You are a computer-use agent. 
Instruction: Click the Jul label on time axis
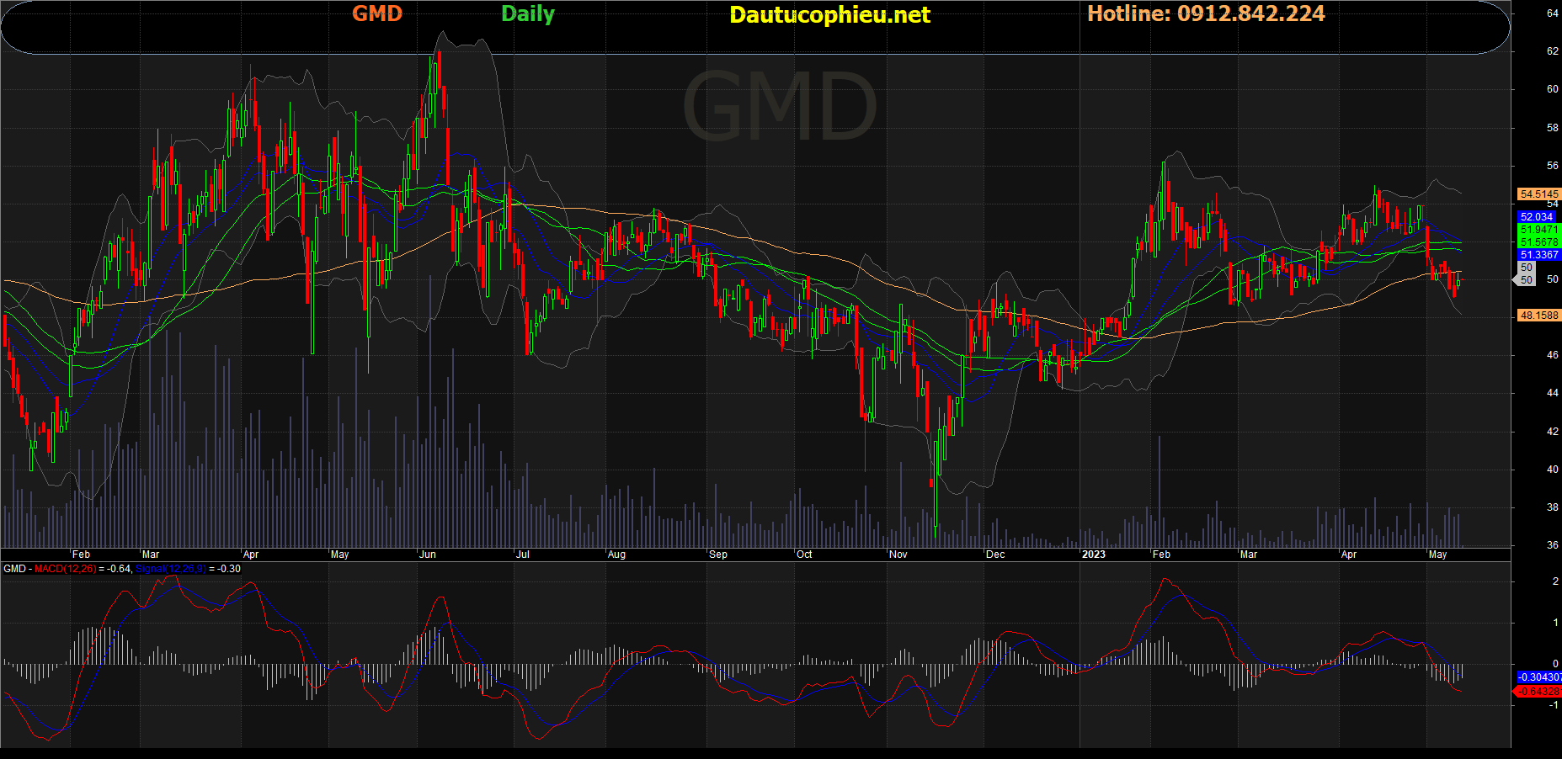click(x=523, y=555)
